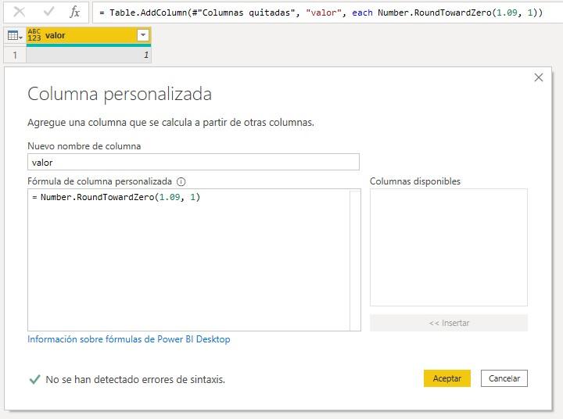The height and width of the screenshot is (419, 563).
Task: Select the valor column header
Action: pyautogui.click(x=86, y=35)
